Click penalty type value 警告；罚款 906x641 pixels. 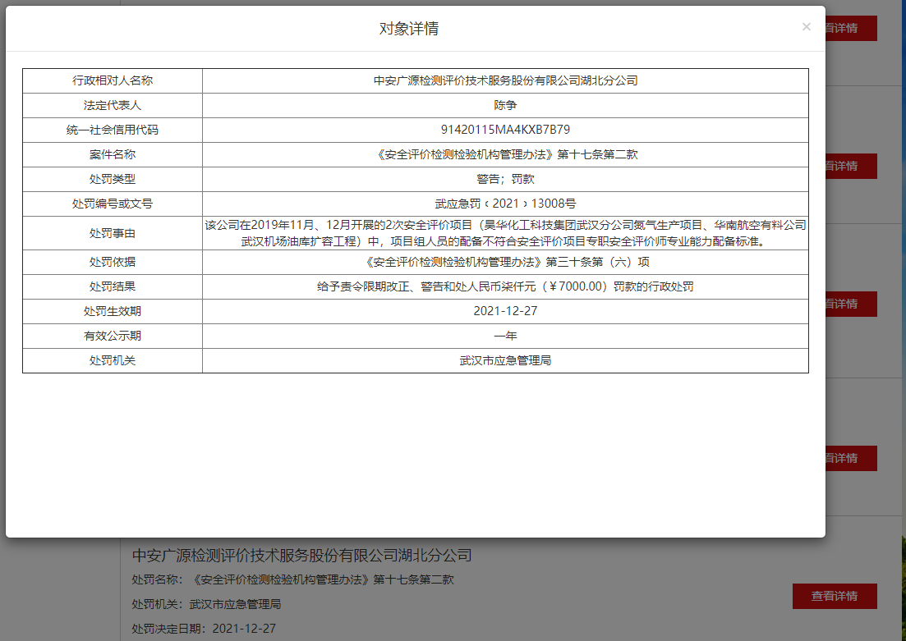coord(505,180)
